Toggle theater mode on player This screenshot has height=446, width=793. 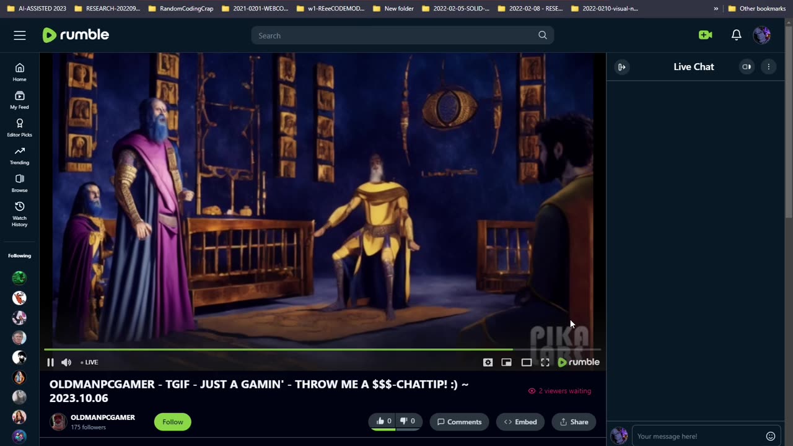pos(527,362)
